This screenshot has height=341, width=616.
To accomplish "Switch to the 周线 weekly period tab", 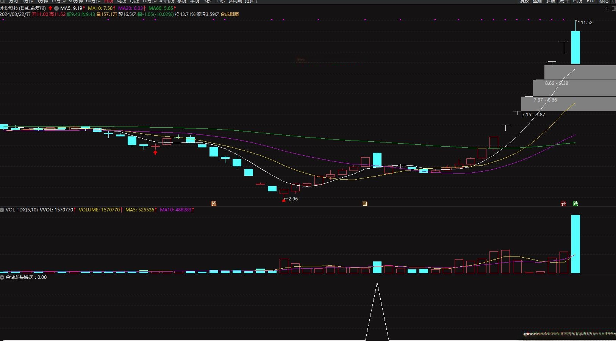I will (x=121, y=1).
